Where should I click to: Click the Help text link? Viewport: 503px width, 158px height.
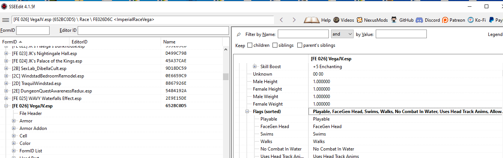[326, 20]
